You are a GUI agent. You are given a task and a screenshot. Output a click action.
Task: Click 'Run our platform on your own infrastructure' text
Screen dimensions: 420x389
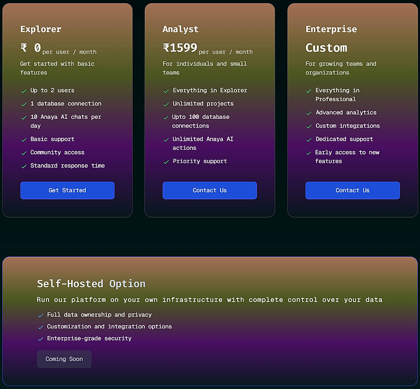point(210,300)
